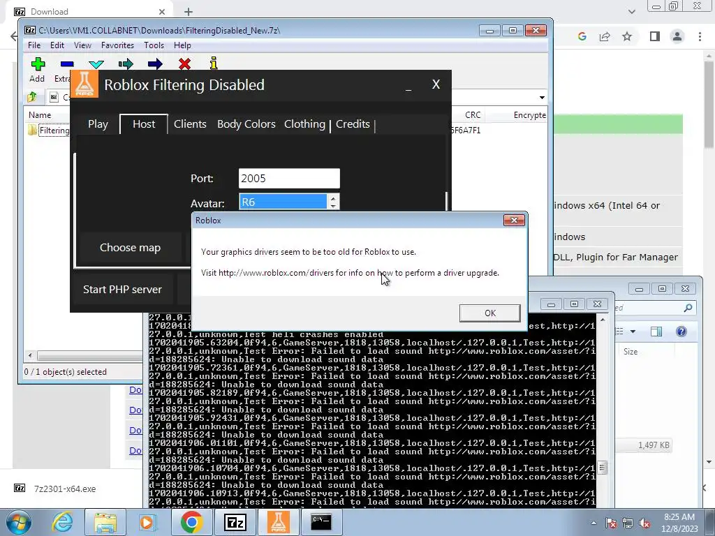Screen dimensions: 715x536
Task: Show hidden tray icons arrow
Action: (x=594, y=523)
